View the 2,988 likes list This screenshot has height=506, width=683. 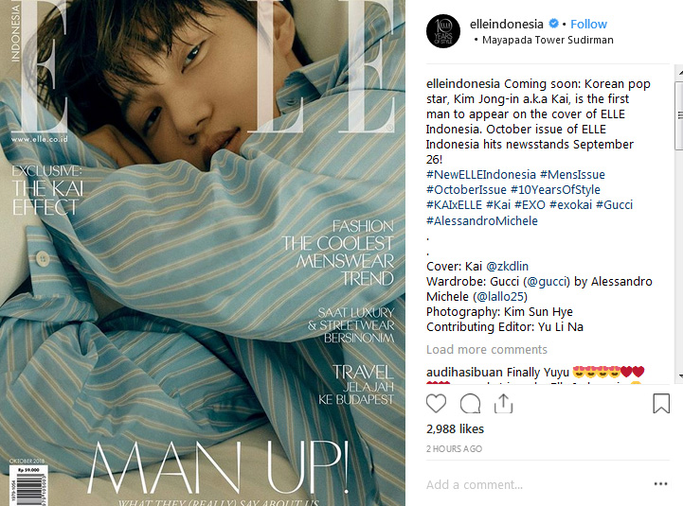(x=455, y=429)
